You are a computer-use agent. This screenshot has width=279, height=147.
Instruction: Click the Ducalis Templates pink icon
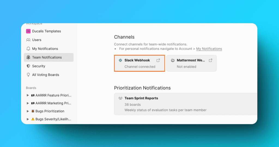click(28, 31)
